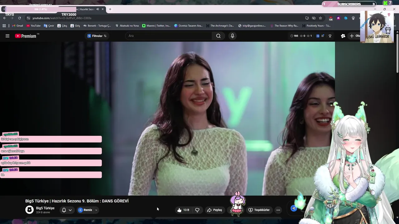Click the Teşekkürler thanks button
This screenshot has width=399, height=224.
[x=259, y=210]
